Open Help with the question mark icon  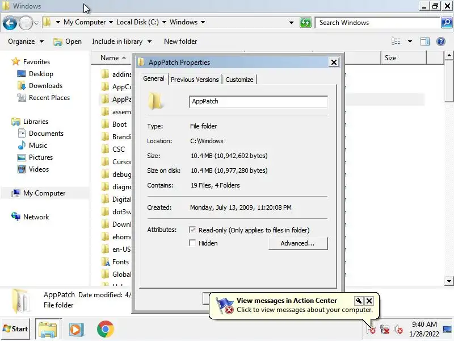click(x=441, y=41)
